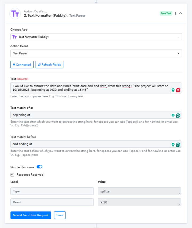Image resolution: width=192 pixels, height=228 pixels.
Task: Open the Action Event dropdown
Action: coord(96,53)
